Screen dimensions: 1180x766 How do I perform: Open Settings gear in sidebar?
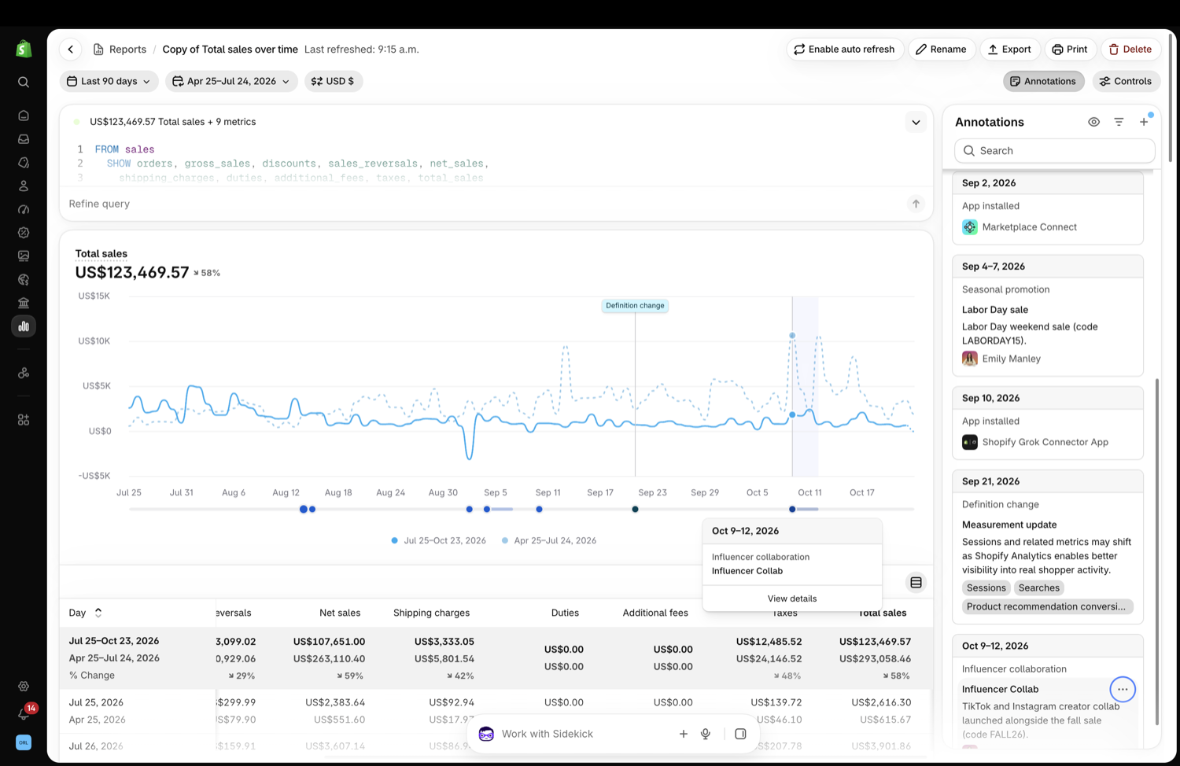point(24,687)
